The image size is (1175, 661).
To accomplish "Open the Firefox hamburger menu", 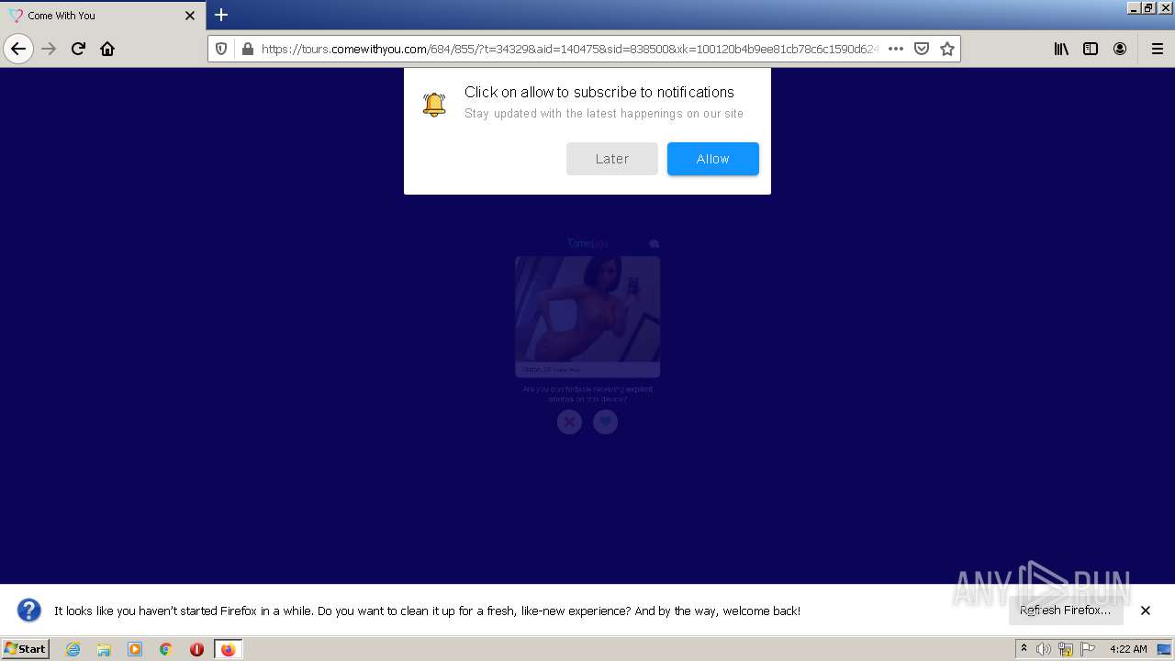I will (1157, 49).
